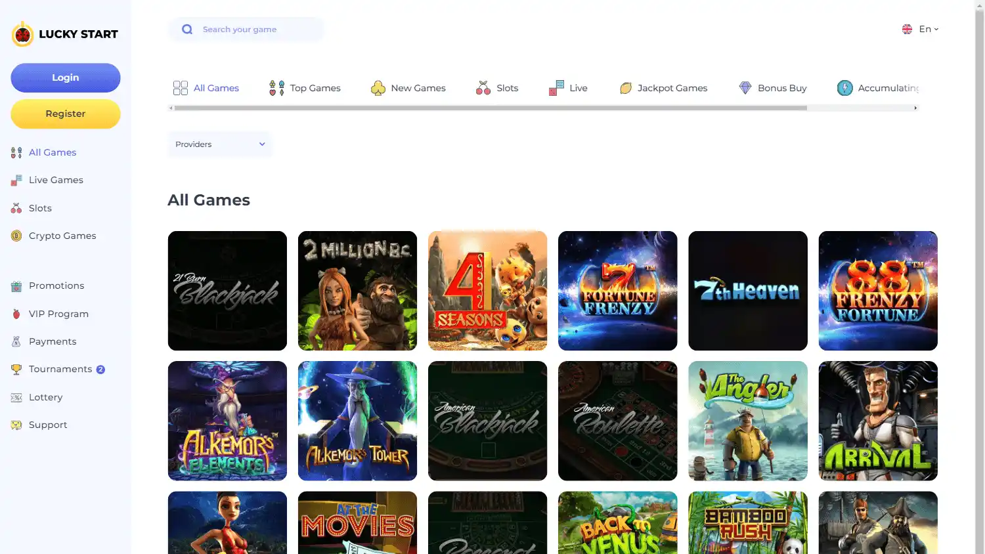Click the UK flag language icon
Viewport: 985px width, 554px height.
tap(907, 30)
